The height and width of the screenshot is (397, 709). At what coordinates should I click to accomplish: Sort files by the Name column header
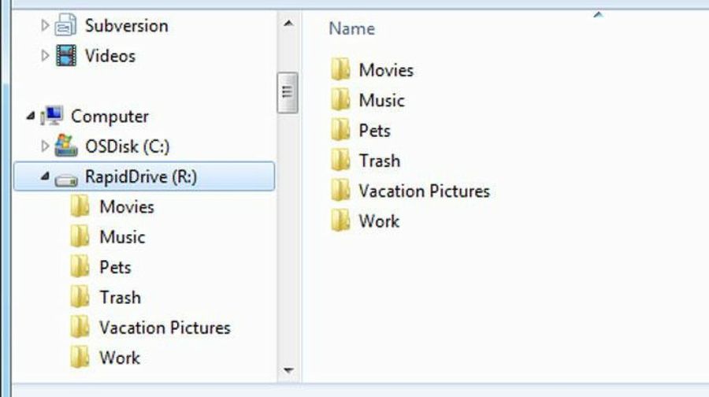(351, 28)
